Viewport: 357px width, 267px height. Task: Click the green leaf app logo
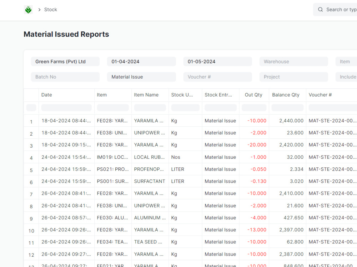point(29,10)
